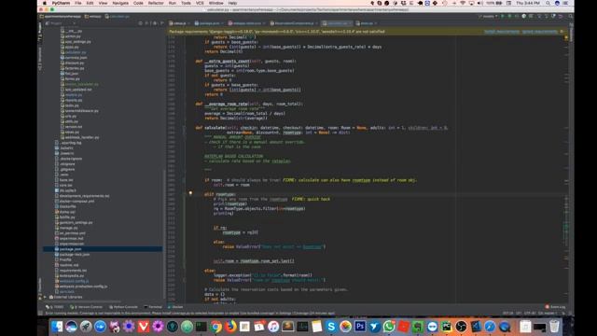
Task: Fold the calculate function in gutter
Action: (185, 128)
